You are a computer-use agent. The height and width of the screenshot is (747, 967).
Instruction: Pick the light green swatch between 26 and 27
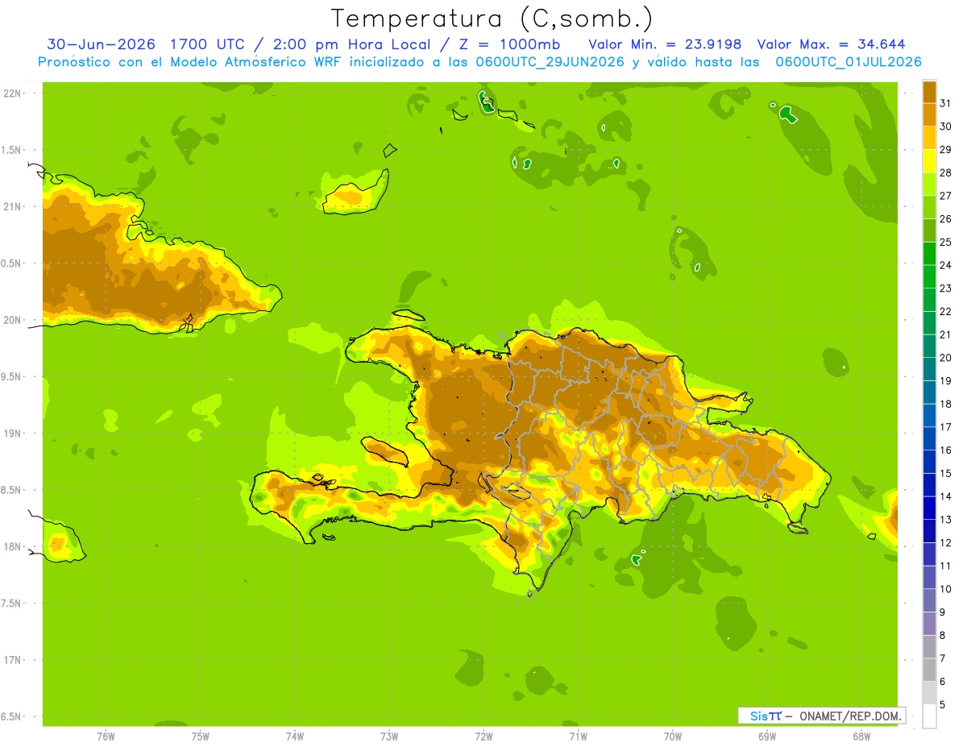click(x=929, y=207)
